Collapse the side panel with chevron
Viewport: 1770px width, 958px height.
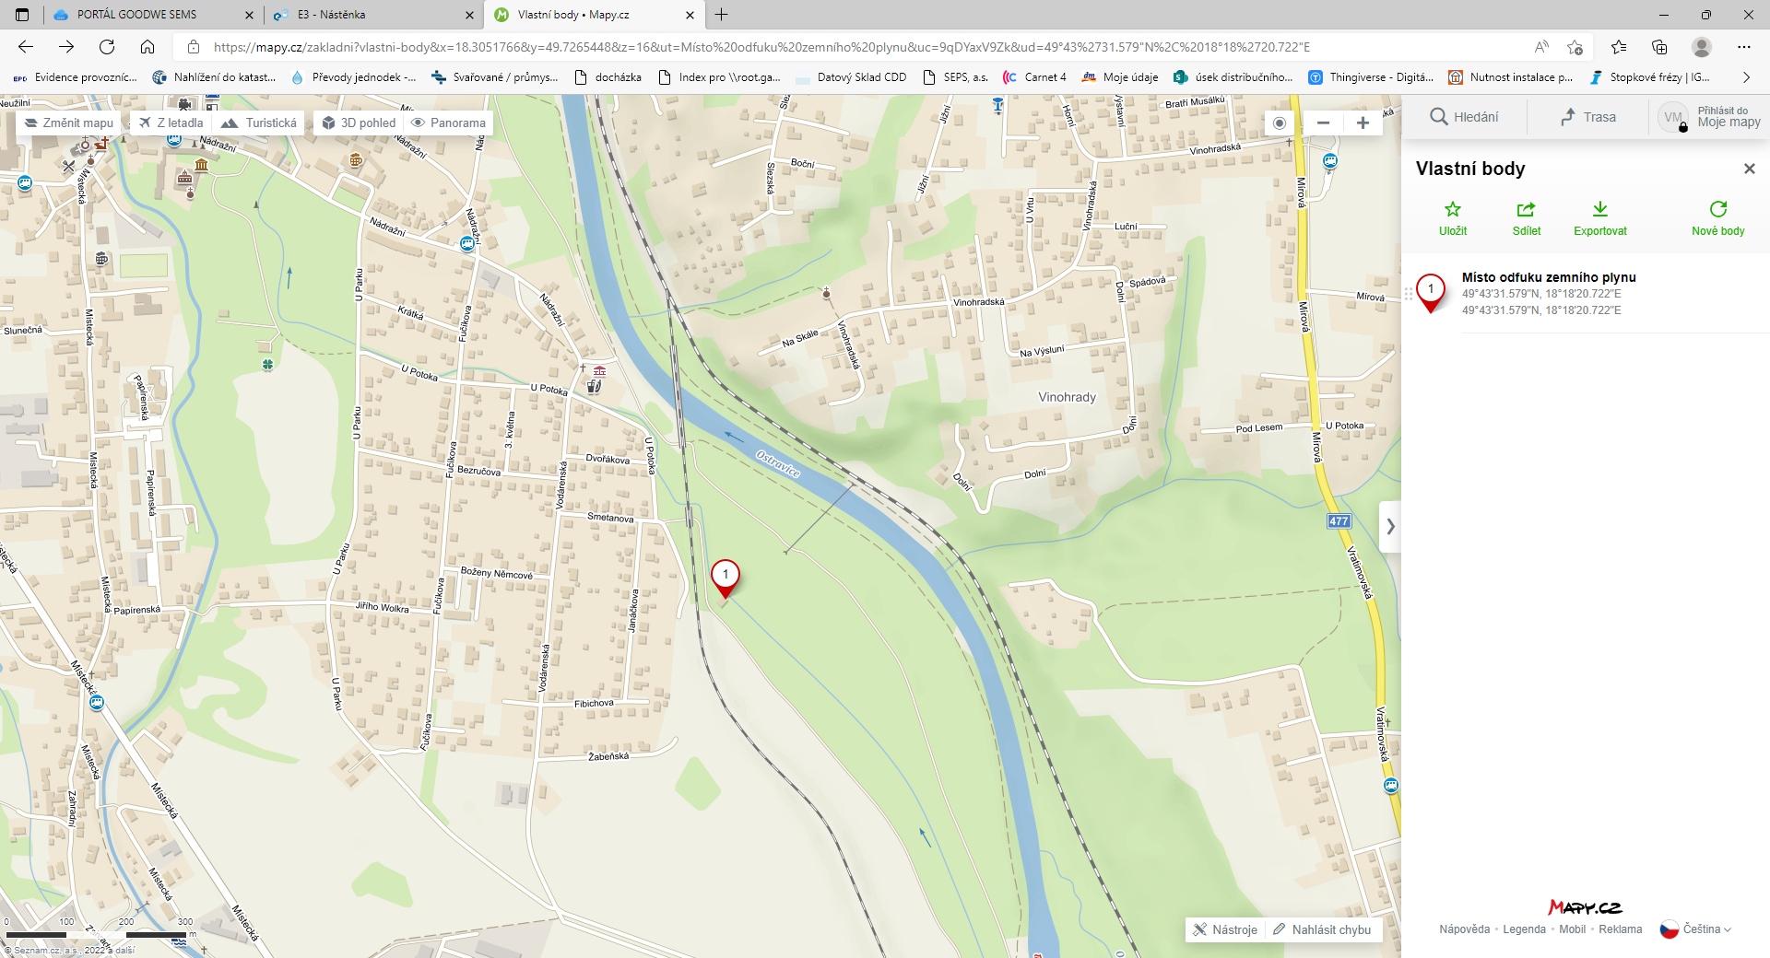click(x=1390, y=527)
